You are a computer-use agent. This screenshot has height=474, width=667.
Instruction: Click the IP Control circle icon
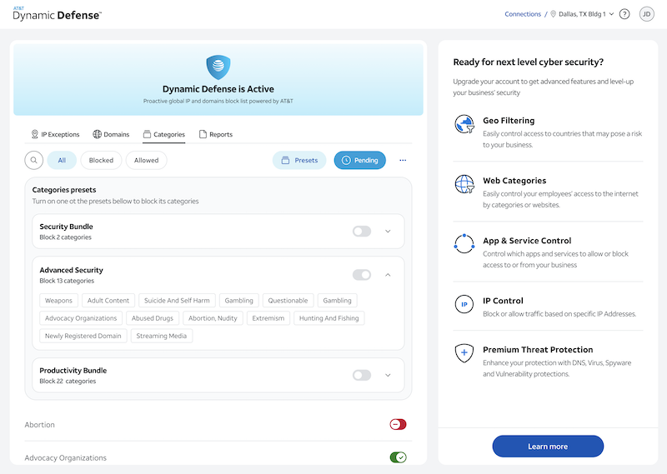pos(464,304)
